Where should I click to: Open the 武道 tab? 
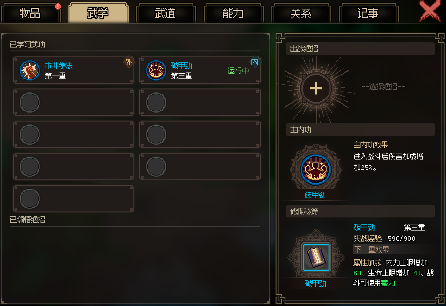(166, 13)
